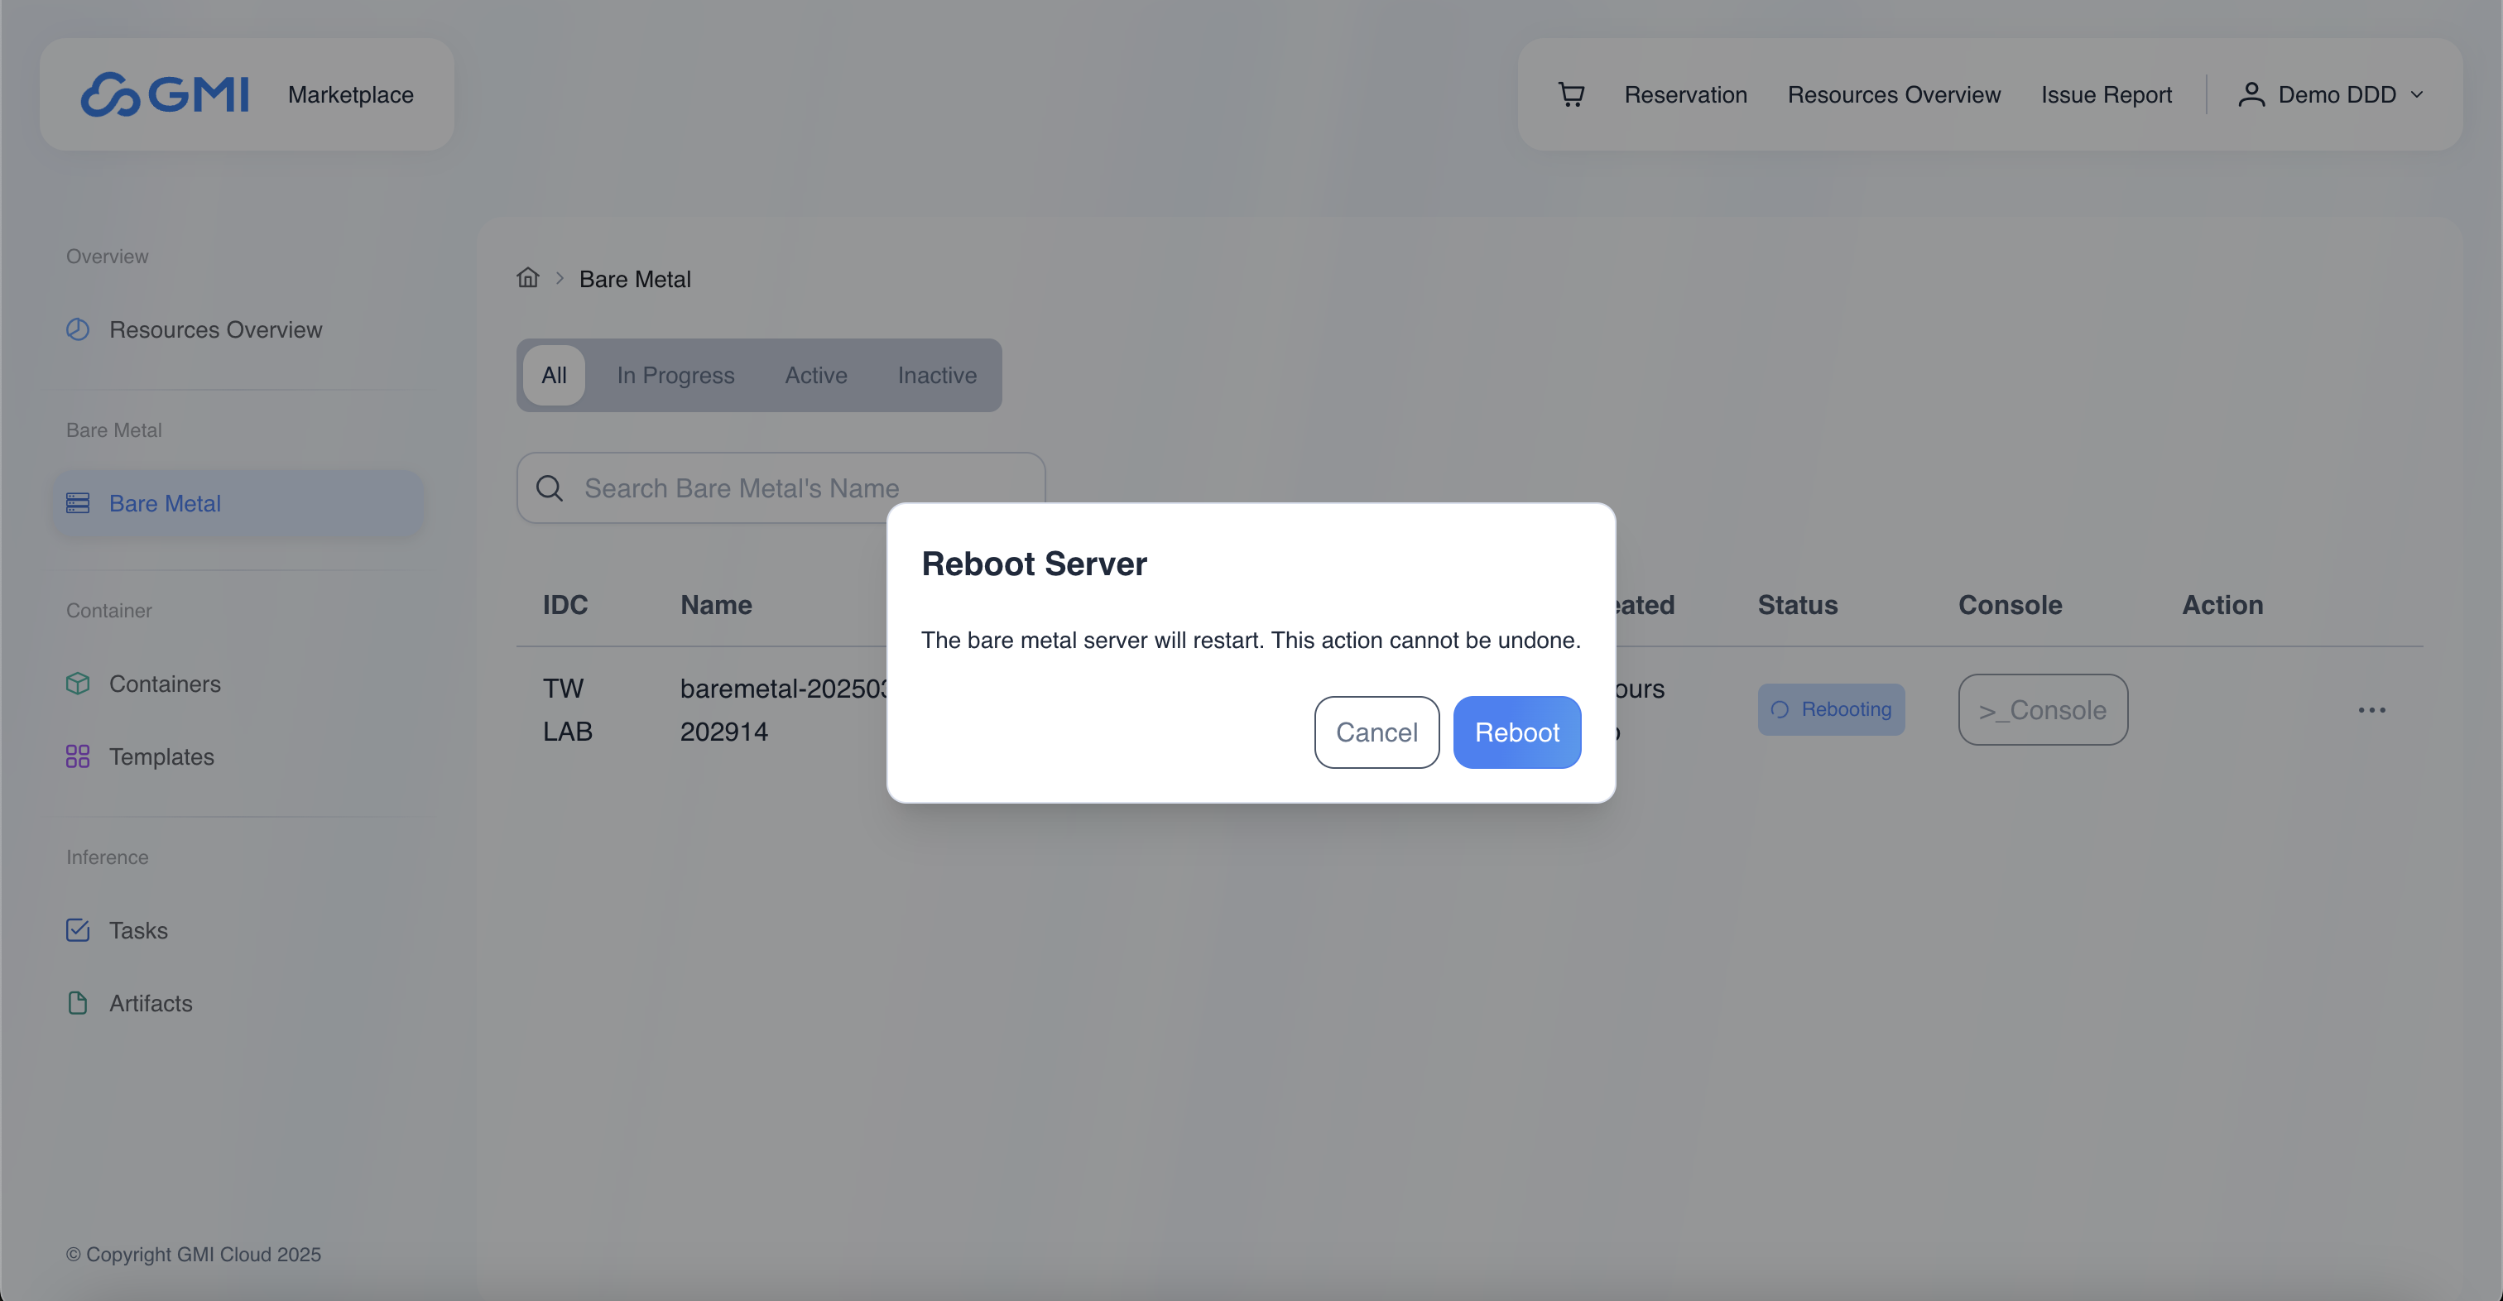
Task: Click the GMI cloud logo
Action: tap(164, 94)
